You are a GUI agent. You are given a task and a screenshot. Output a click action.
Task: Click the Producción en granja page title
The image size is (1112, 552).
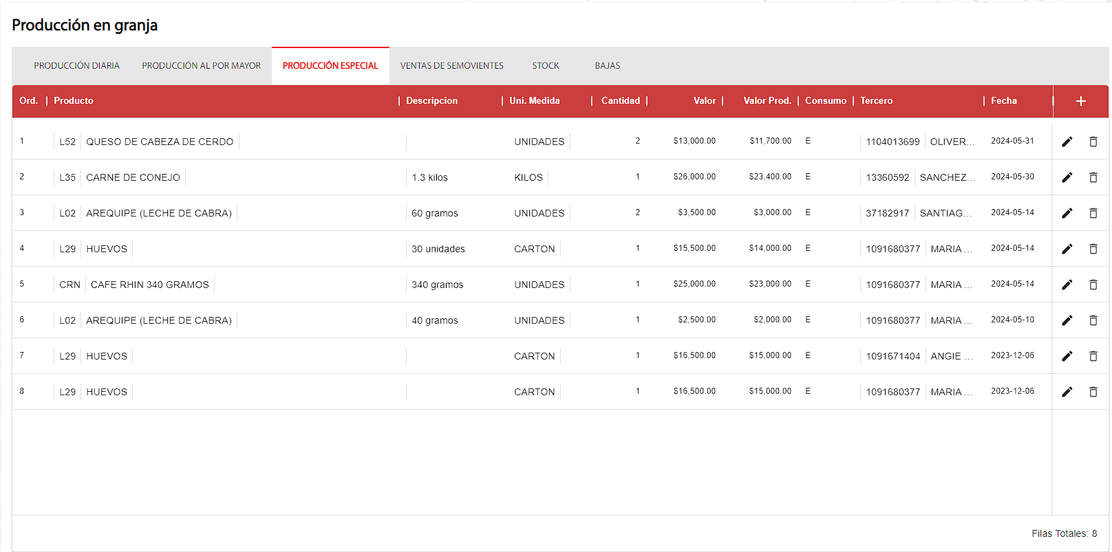85,25
